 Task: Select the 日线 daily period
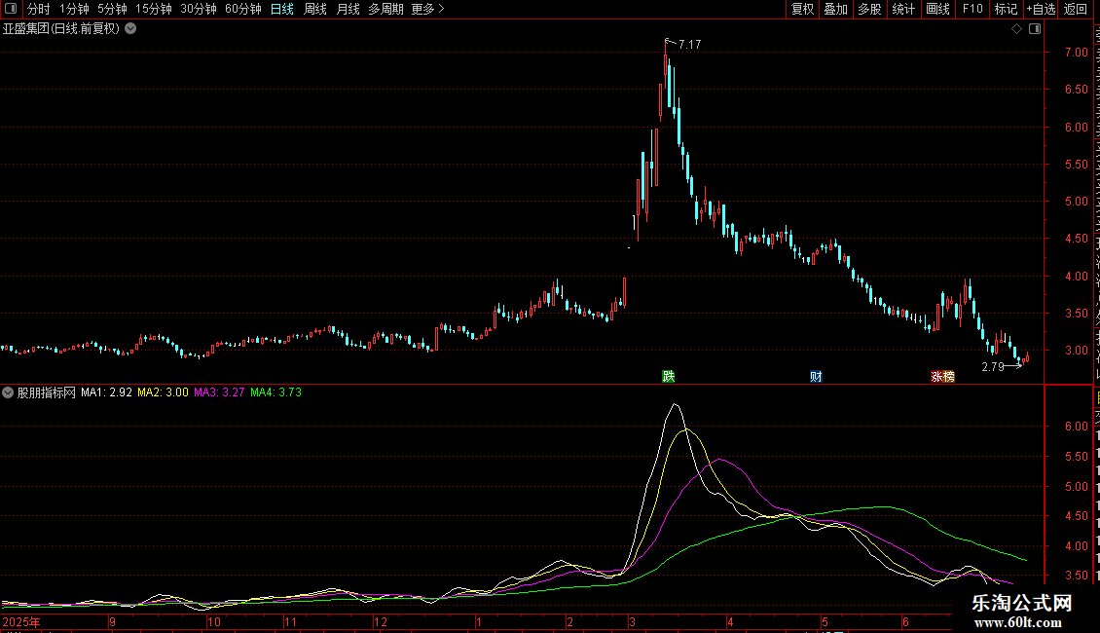282,9
